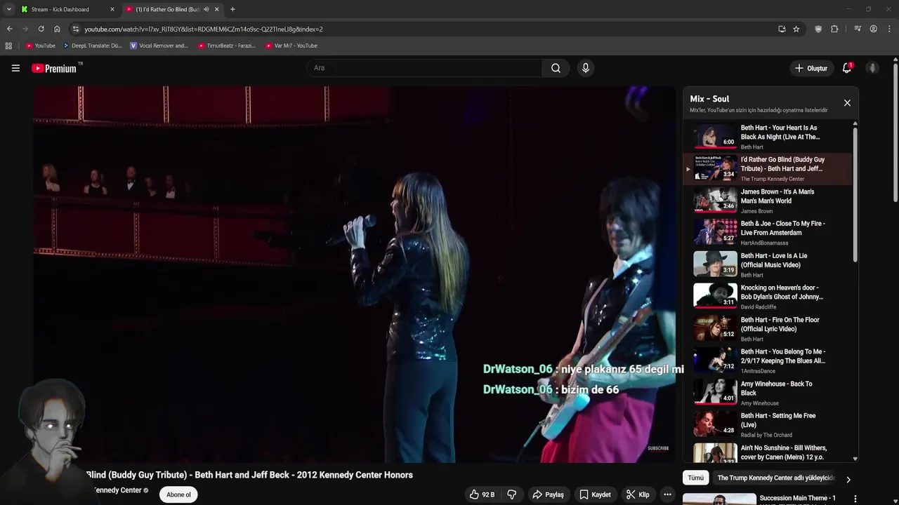Select the Tümü filter chip

695,478
